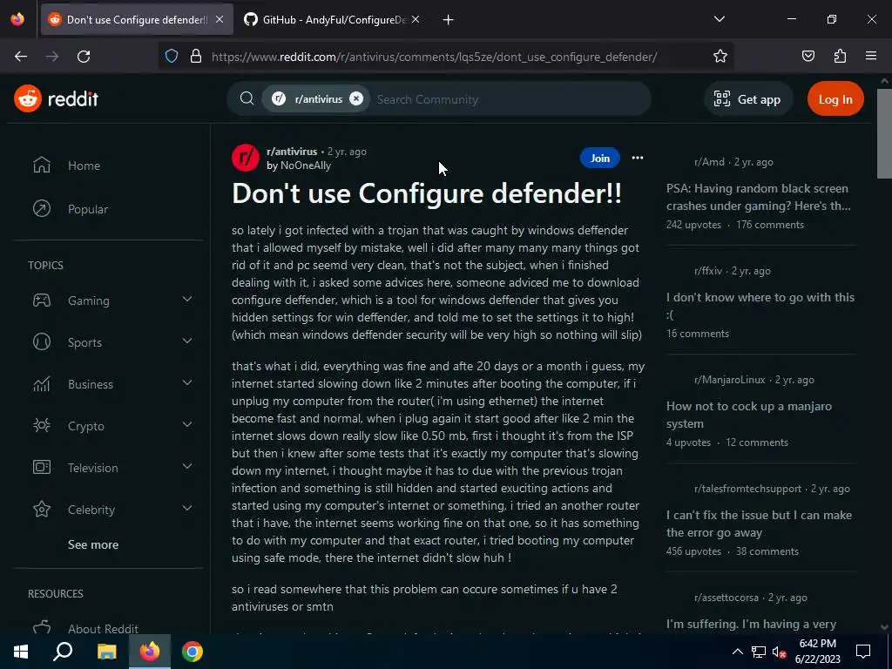The width and height of the screenshot is (892, 669).
Task: Bookmark this page with the star icon
Action: point(720,57)
